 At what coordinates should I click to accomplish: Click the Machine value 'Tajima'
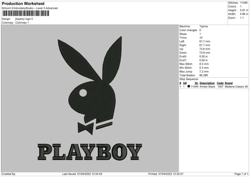click(x=203, y=26)
